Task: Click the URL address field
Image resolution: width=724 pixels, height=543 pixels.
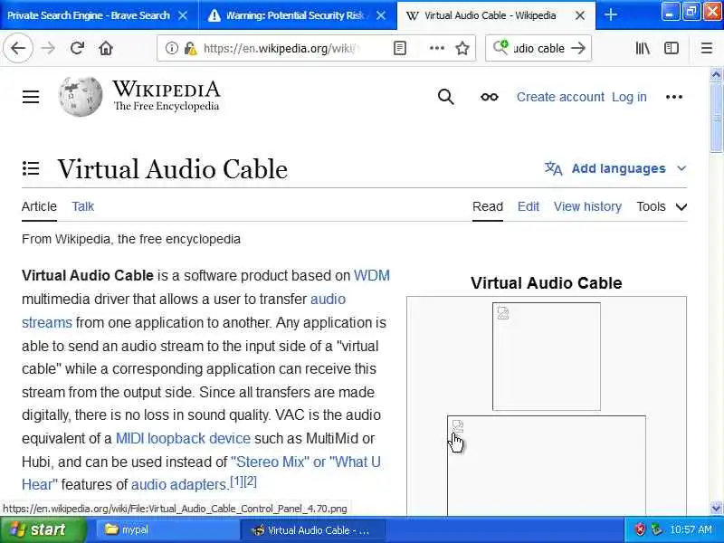Action: click(x=281, y=48)
